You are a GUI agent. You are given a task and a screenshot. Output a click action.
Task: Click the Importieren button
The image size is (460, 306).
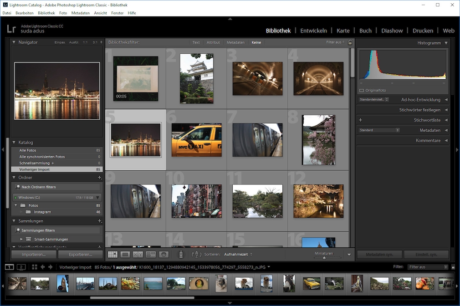[x=33, y=254]
